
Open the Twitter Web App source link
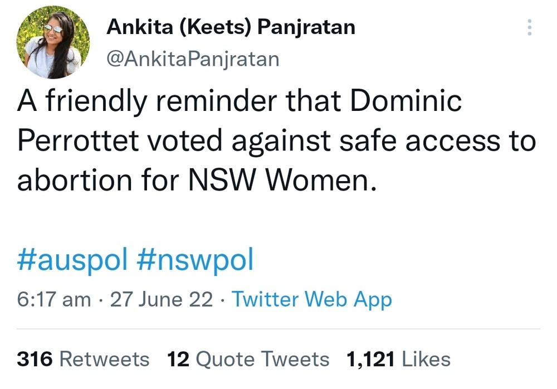click(x=312, y=299)
